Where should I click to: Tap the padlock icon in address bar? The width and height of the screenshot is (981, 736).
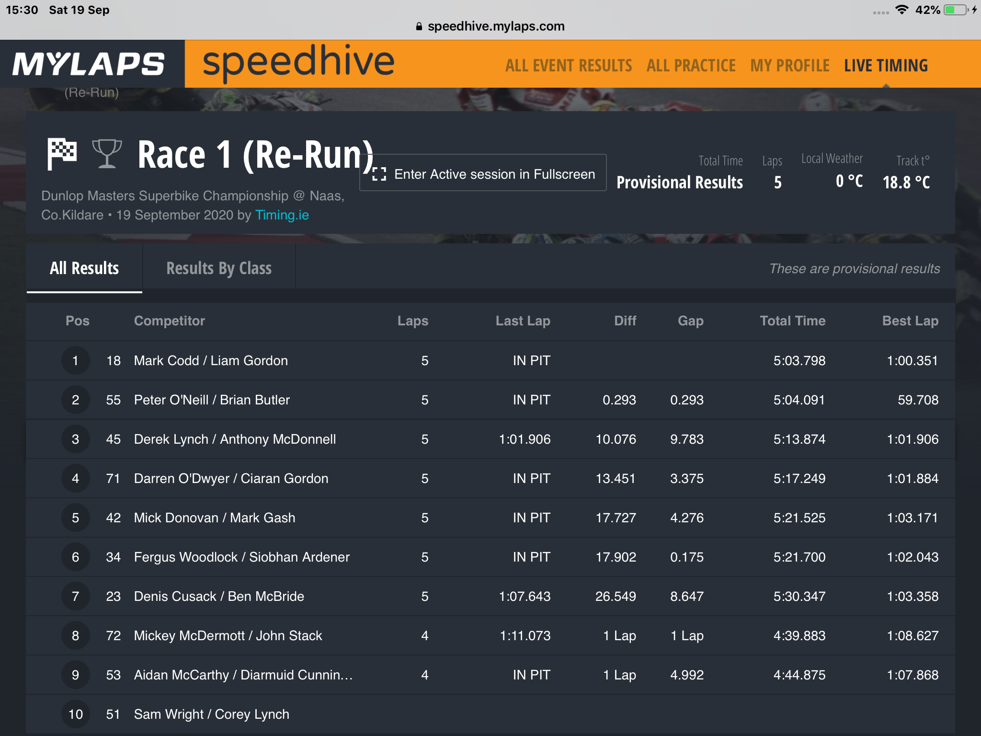[x=419, y=26]
